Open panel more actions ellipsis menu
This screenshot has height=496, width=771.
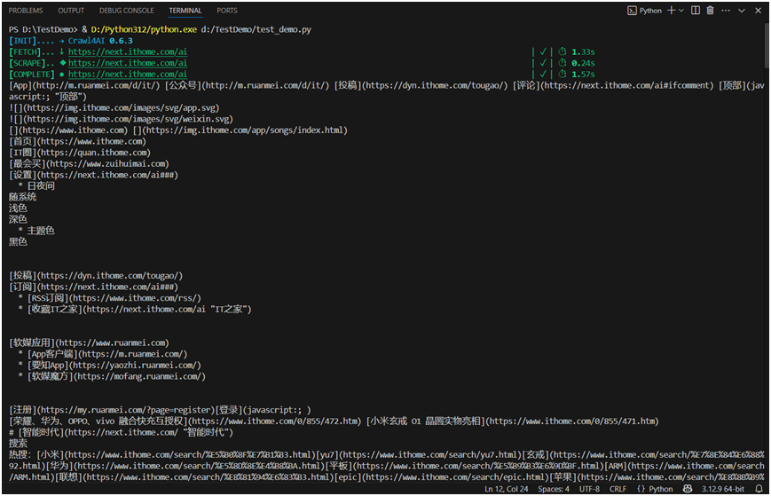click(726, 11)
